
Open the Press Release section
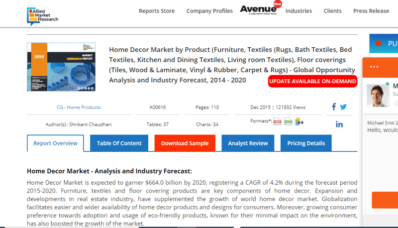(x=371, y=11)
